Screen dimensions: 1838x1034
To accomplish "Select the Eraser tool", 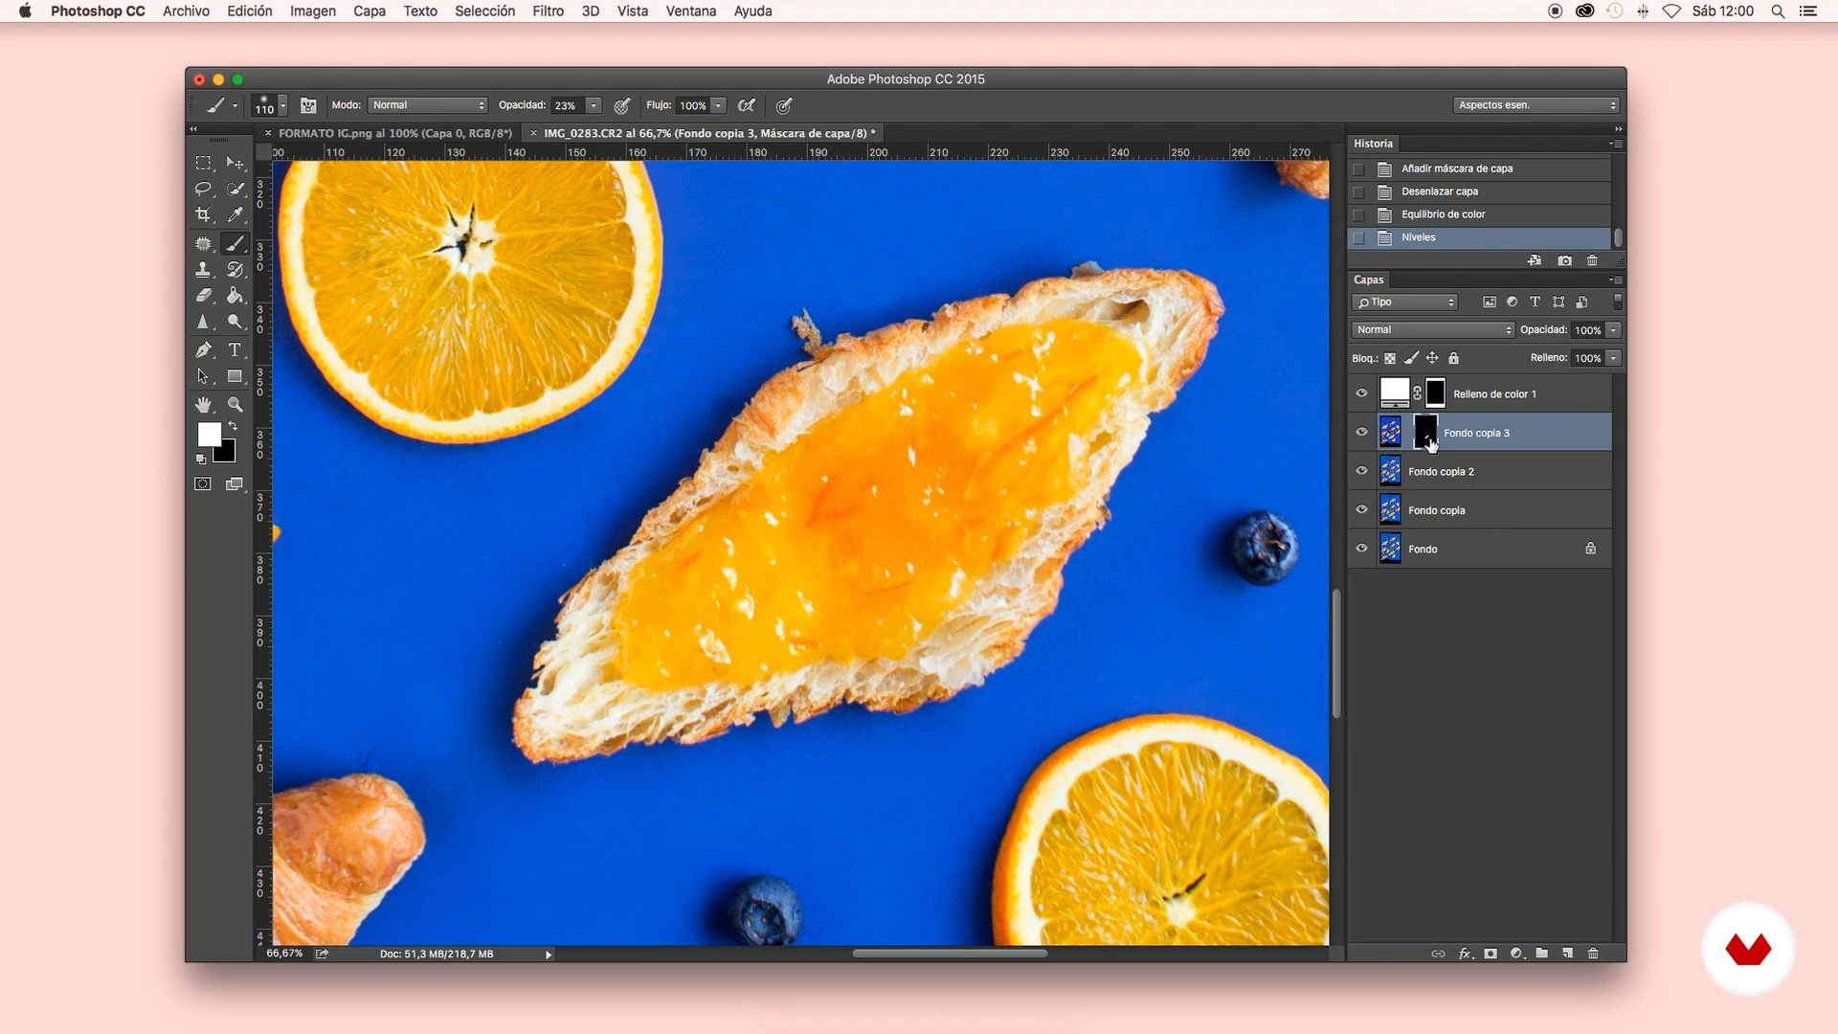I will tap(203, 296).
